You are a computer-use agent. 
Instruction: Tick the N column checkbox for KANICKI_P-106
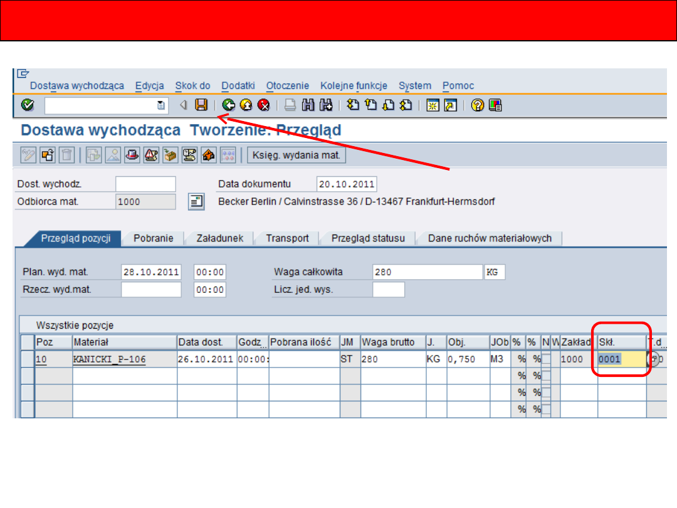coord(545,359)
